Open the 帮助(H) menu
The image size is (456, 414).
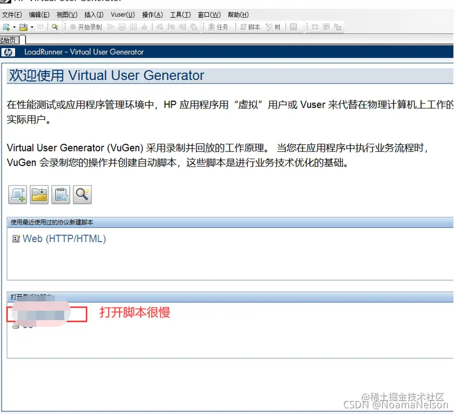point(238,15)
